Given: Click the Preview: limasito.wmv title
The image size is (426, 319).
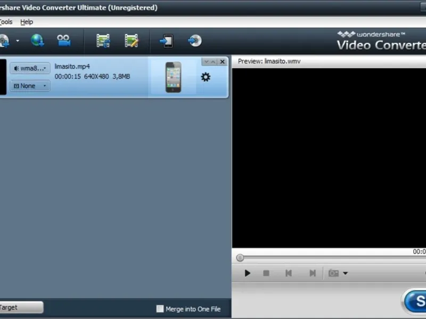Looking at the screenshot, I should point(269,61).
